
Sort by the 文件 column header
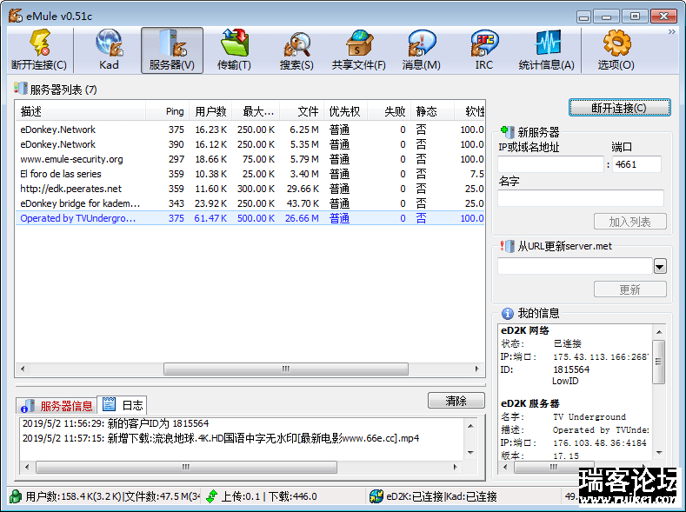point(302,111)
